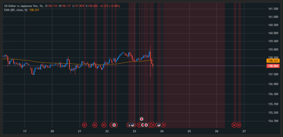Open the US flag event just before 23

click(132, 125)
